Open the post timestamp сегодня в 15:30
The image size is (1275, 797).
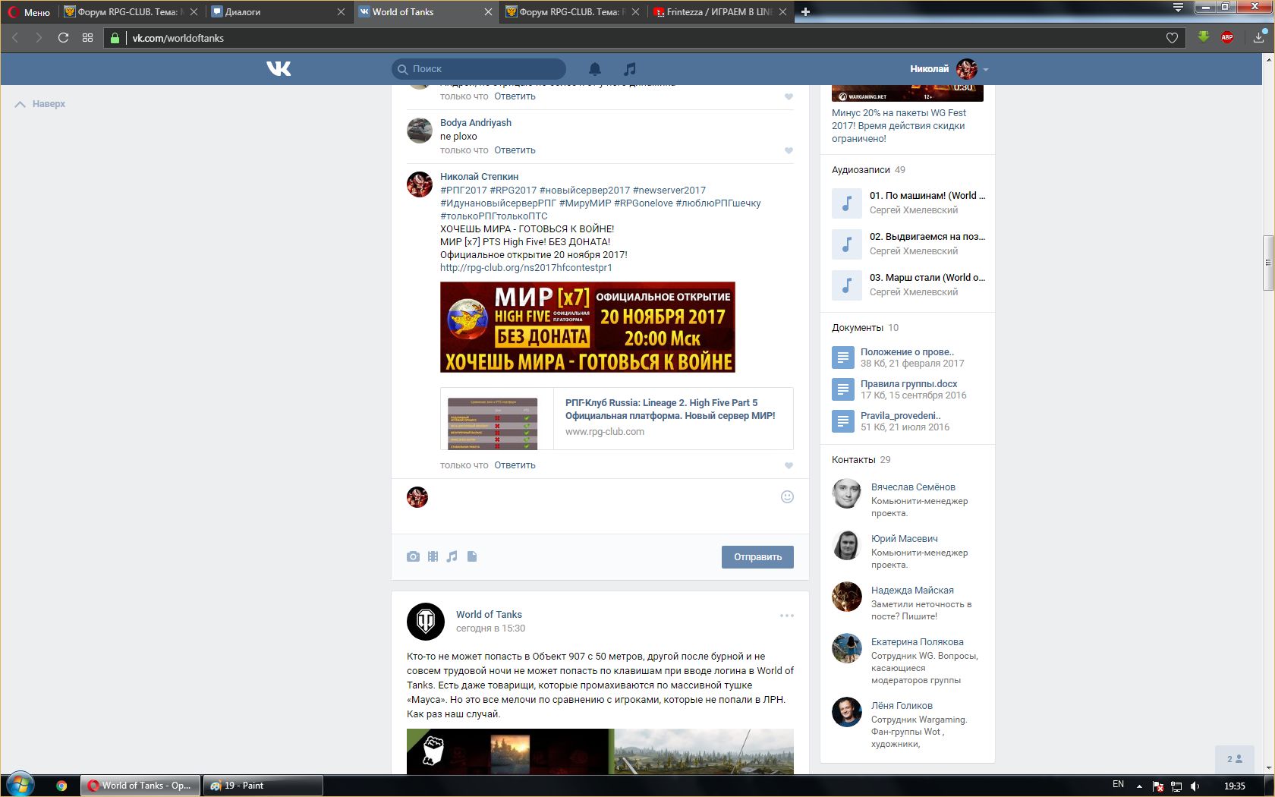(490, 628)
